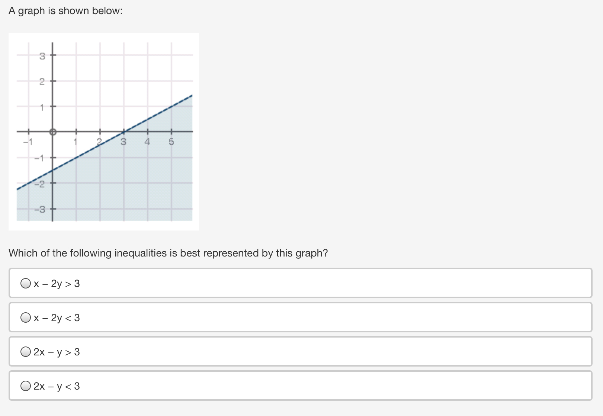
Task: Click the y-axis label 3 at the top
Action: [42, 56]
